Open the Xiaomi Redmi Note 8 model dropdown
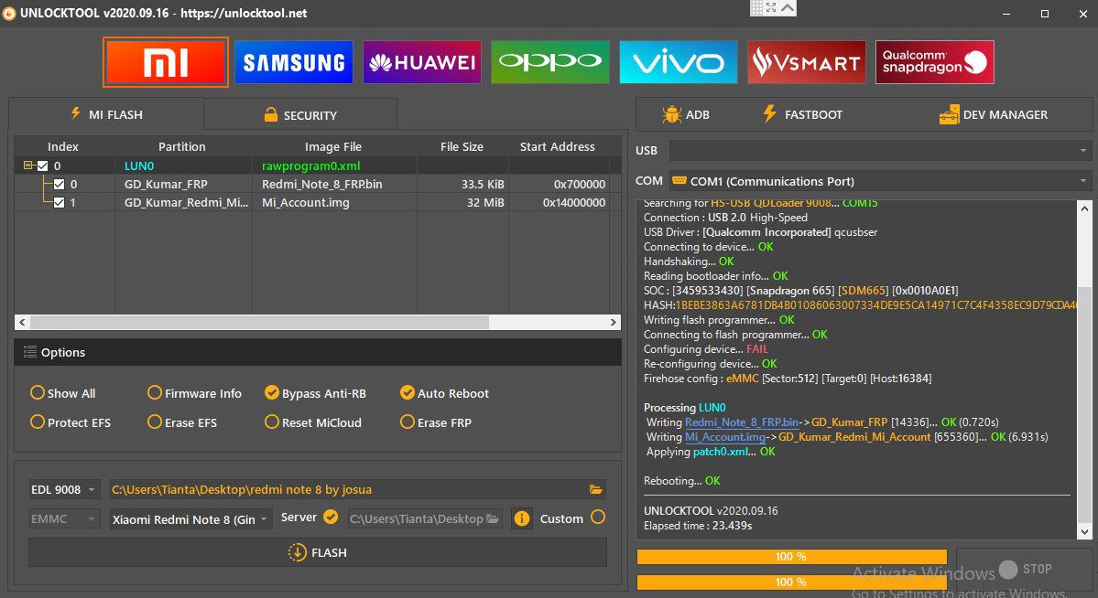This screenshot has width=1098, height=598. coord(190,519)
